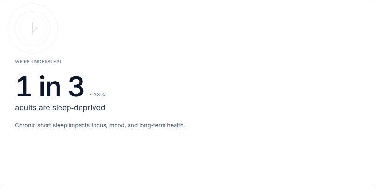
Task: Click the large digit "1" in the headline
Action: click(x=24, y=86)
